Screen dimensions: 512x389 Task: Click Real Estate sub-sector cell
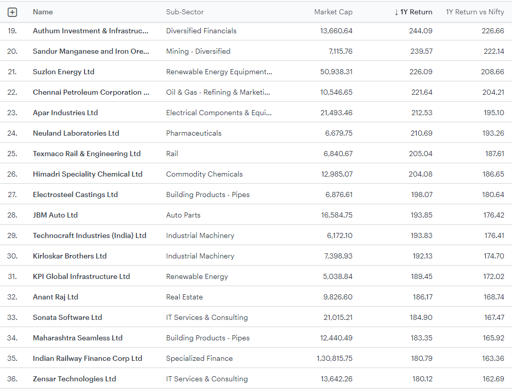[185, 297]
